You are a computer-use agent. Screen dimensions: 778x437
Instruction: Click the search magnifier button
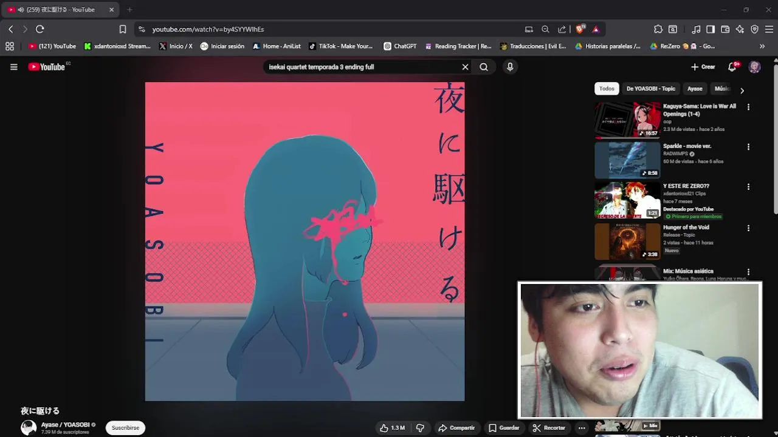(x=484, y=67)
